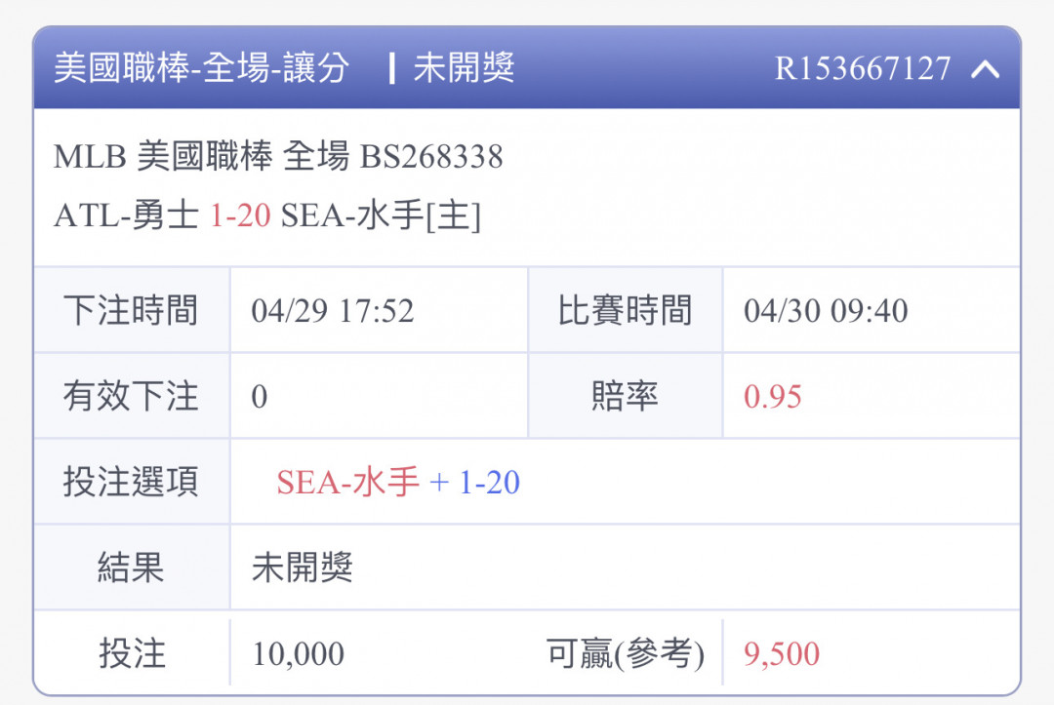
Task: Click the 下注時間 label cell
Action: click(x=131, y=310)
